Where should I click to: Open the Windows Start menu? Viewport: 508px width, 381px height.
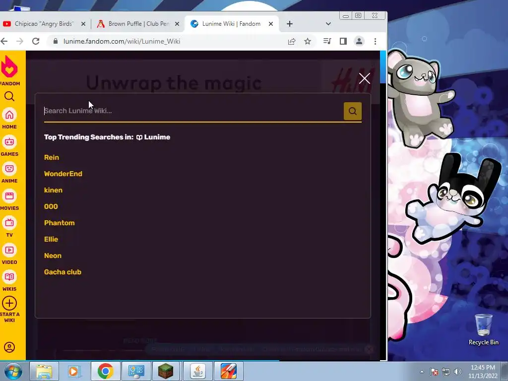click(13, 371)
